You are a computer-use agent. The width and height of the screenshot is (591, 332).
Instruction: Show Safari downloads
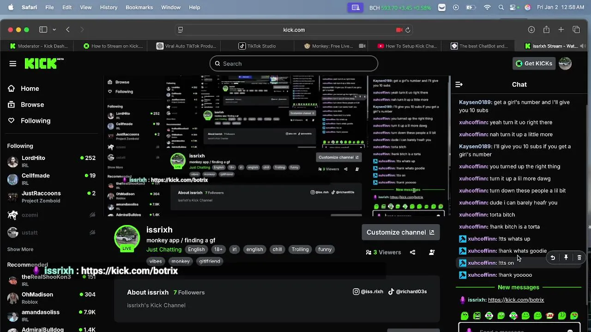[531, 30]
